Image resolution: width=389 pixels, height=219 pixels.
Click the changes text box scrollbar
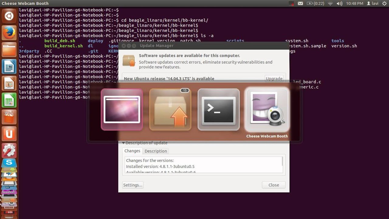tap(283, 161)
